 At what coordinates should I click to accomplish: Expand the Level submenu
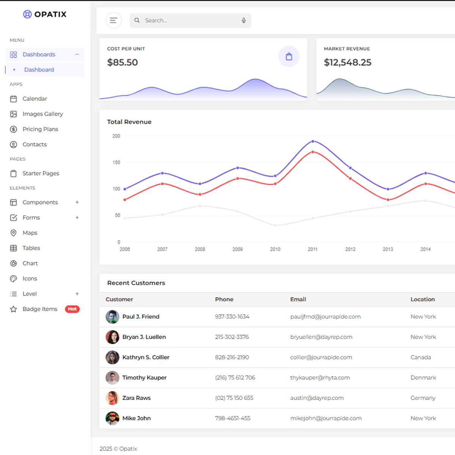tap(77, 294)
